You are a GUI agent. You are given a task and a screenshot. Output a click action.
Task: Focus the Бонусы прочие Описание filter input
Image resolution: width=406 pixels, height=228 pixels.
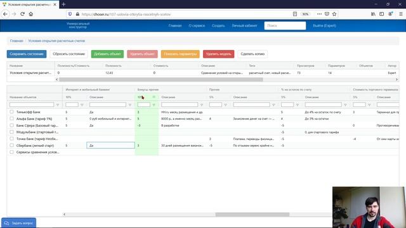[x=180, y=104]
